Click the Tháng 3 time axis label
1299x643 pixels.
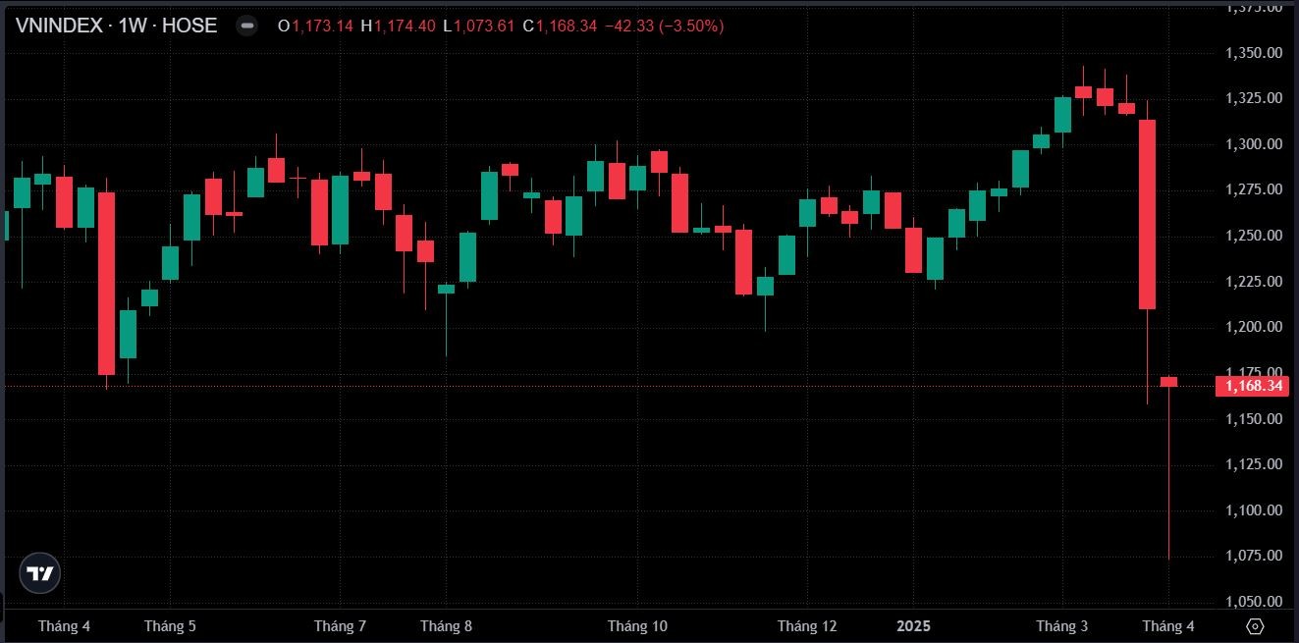pyautogui.click(x=1061, y=625)
